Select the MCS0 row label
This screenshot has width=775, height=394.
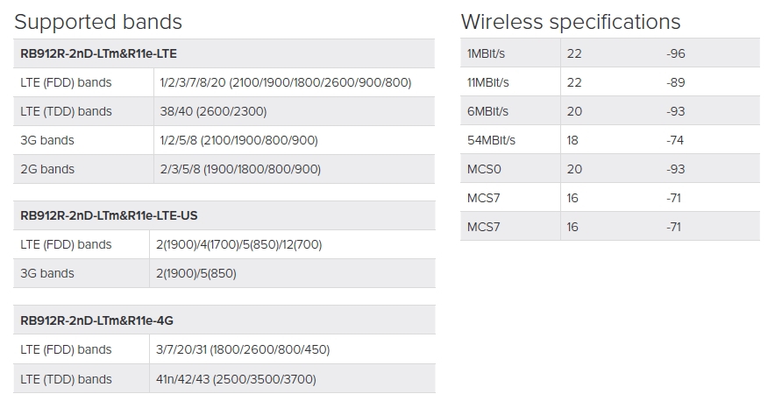(483, 169)
